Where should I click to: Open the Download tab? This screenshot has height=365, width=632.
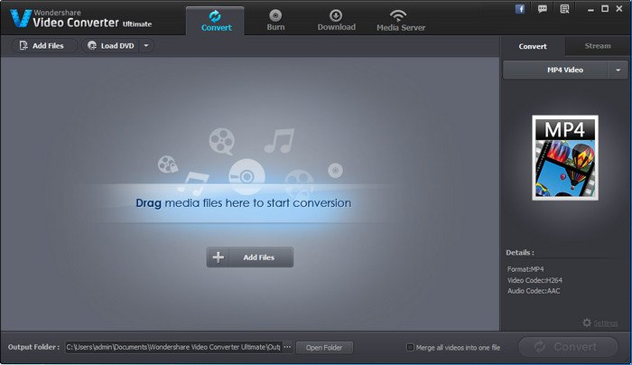336,21
